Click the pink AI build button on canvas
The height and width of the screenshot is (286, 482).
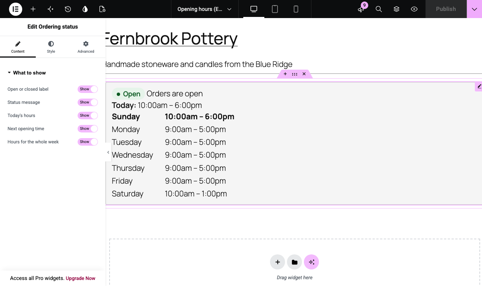[x=311, y=262]
